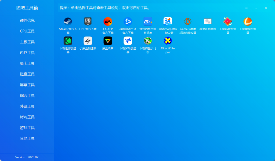Screen dimensions: 275x161
Task: Click the 战网游戏平台 Battle.net icon
Action: [x=128, y=21]
